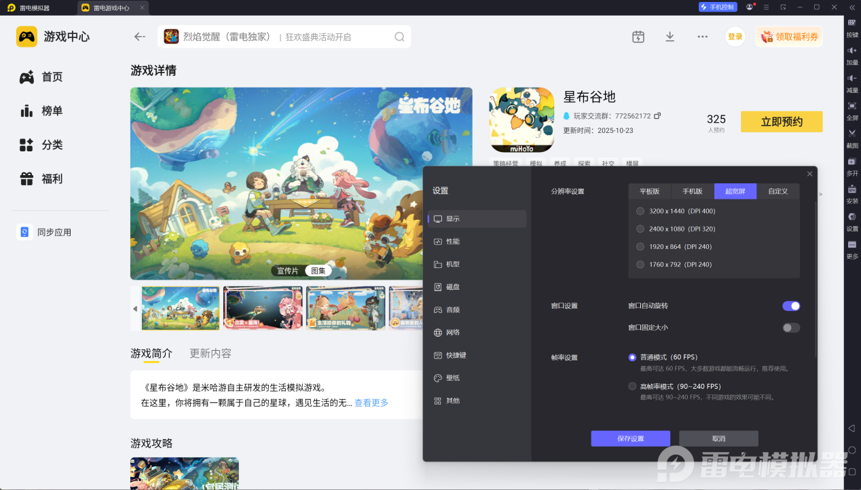
Task: Switch to 宣传片 media tab
Action: 288,271
